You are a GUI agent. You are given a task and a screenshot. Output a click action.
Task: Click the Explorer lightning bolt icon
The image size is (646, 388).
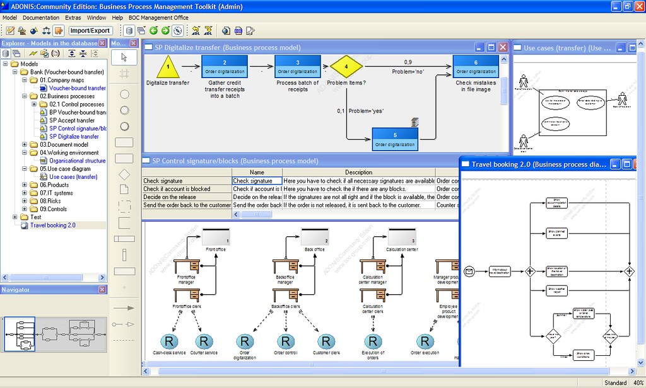tap(33, 54)
